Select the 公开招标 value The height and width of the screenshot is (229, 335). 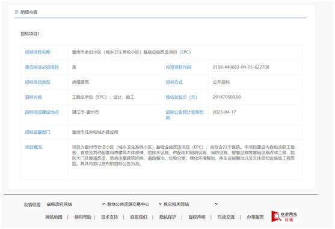[x=221, y=82]
